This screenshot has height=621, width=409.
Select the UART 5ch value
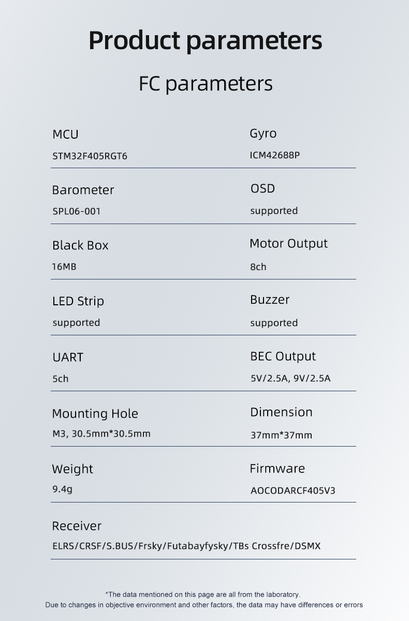60,378
